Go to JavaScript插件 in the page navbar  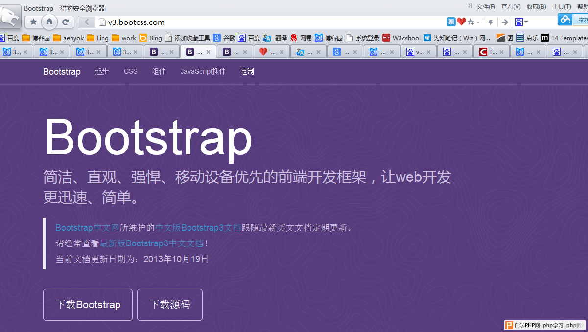click(203, 72)
